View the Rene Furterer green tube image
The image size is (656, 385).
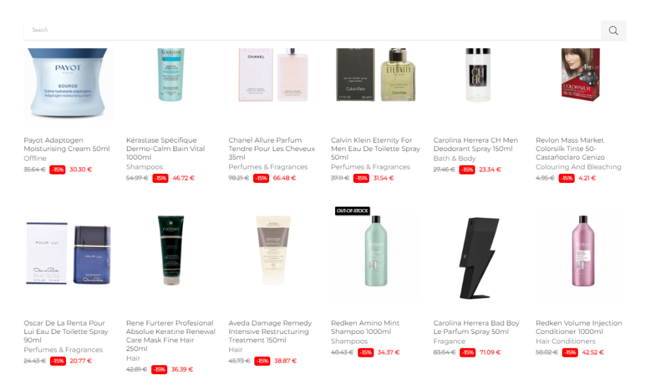(x=170, y=251)
